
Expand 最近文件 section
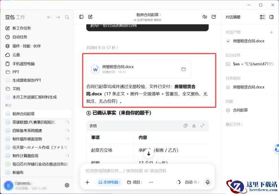point(234,124)
